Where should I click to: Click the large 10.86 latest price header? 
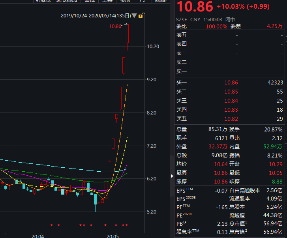(x=195, y=7)
